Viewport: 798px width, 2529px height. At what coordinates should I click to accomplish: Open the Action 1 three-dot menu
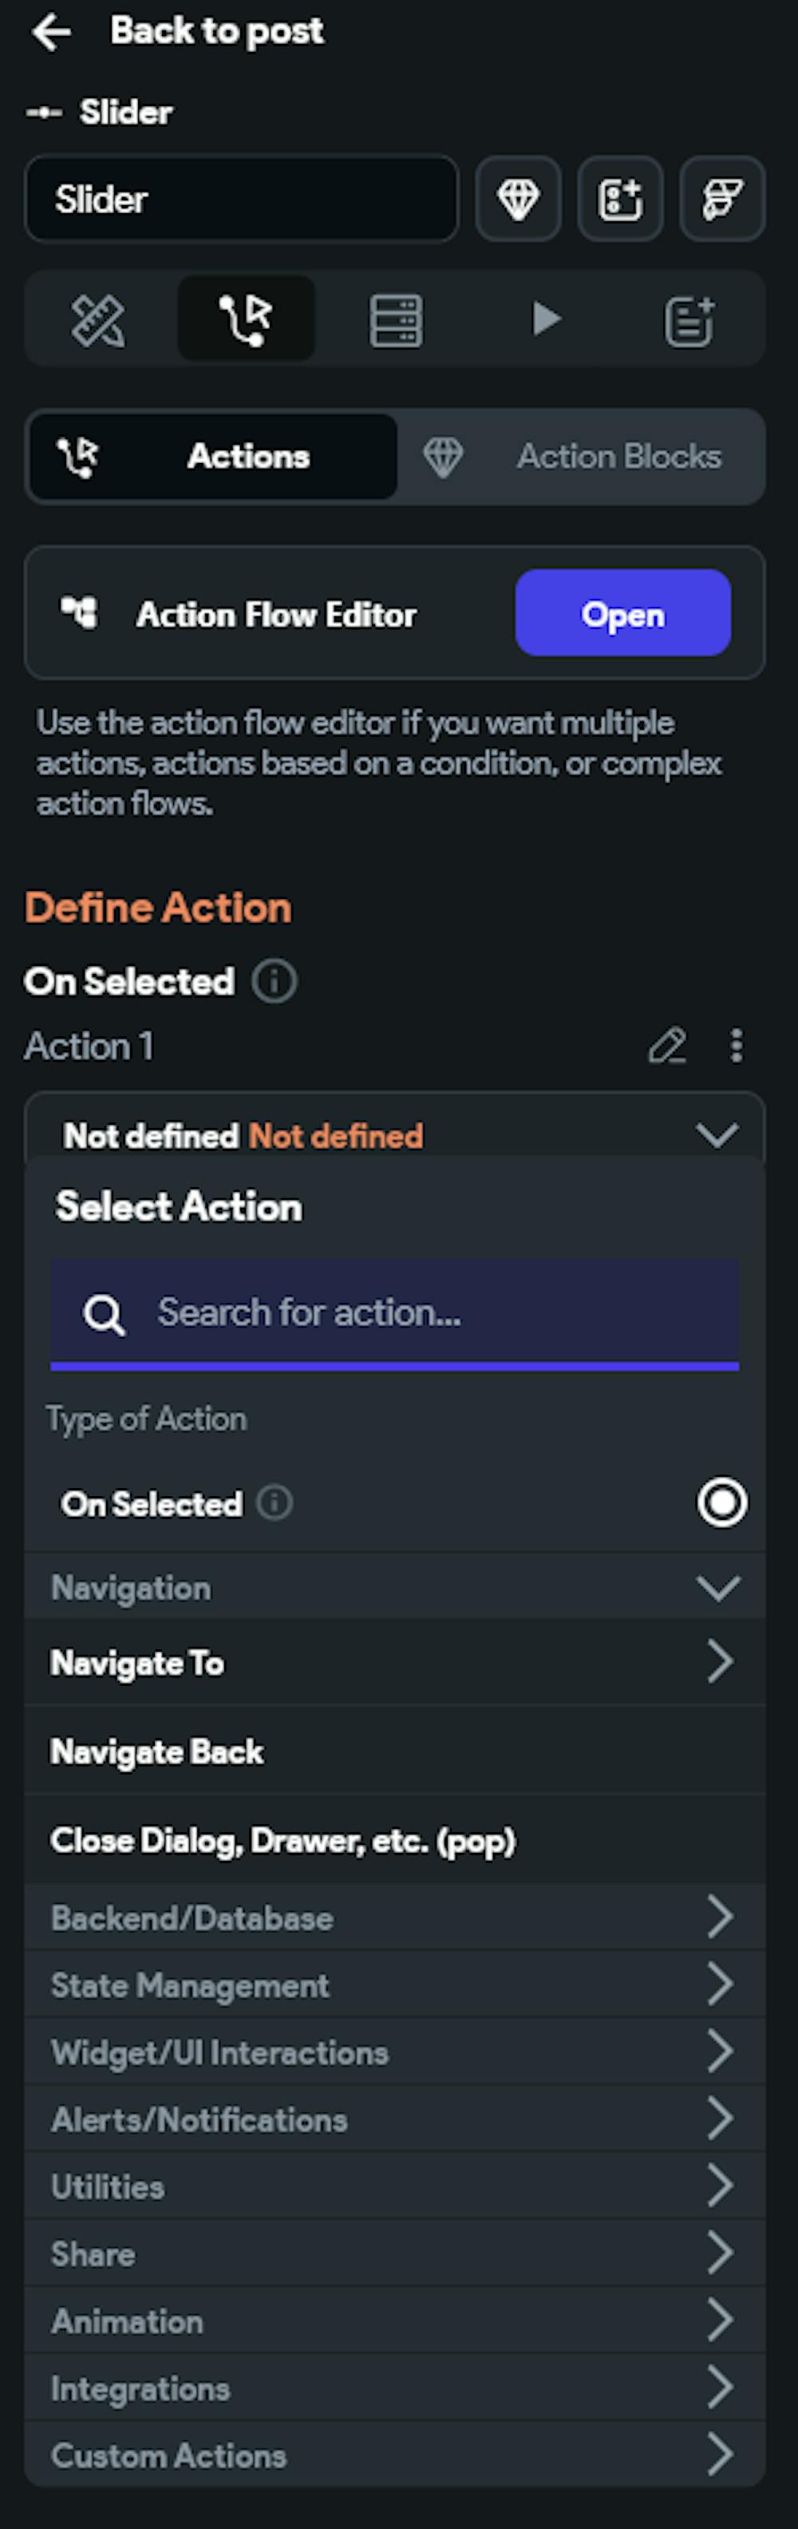click(x=737, y=1046)
